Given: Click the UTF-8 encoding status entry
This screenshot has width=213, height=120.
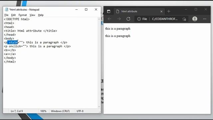Looking at the screenshot, I should 80,111.
